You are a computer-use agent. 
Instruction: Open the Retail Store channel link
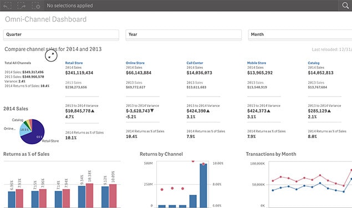tap(74, 63)
